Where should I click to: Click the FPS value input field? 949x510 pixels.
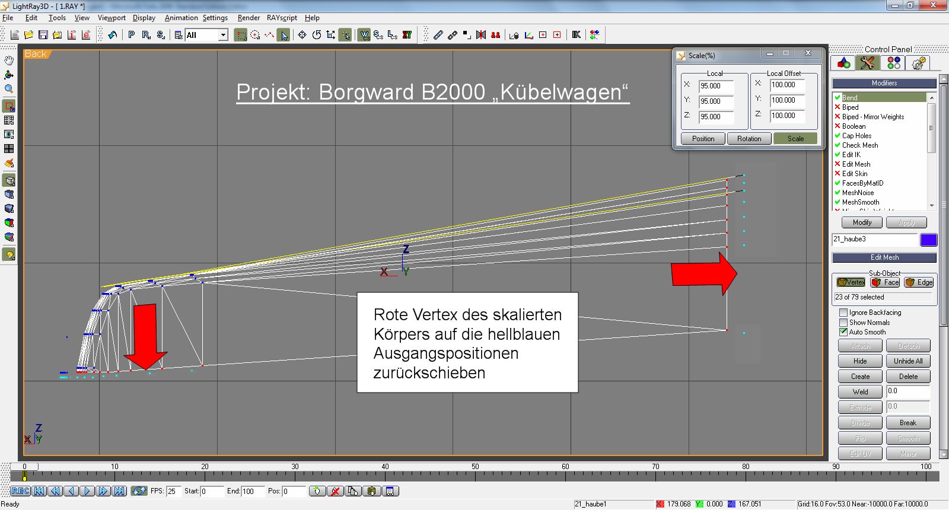[173, 491]
